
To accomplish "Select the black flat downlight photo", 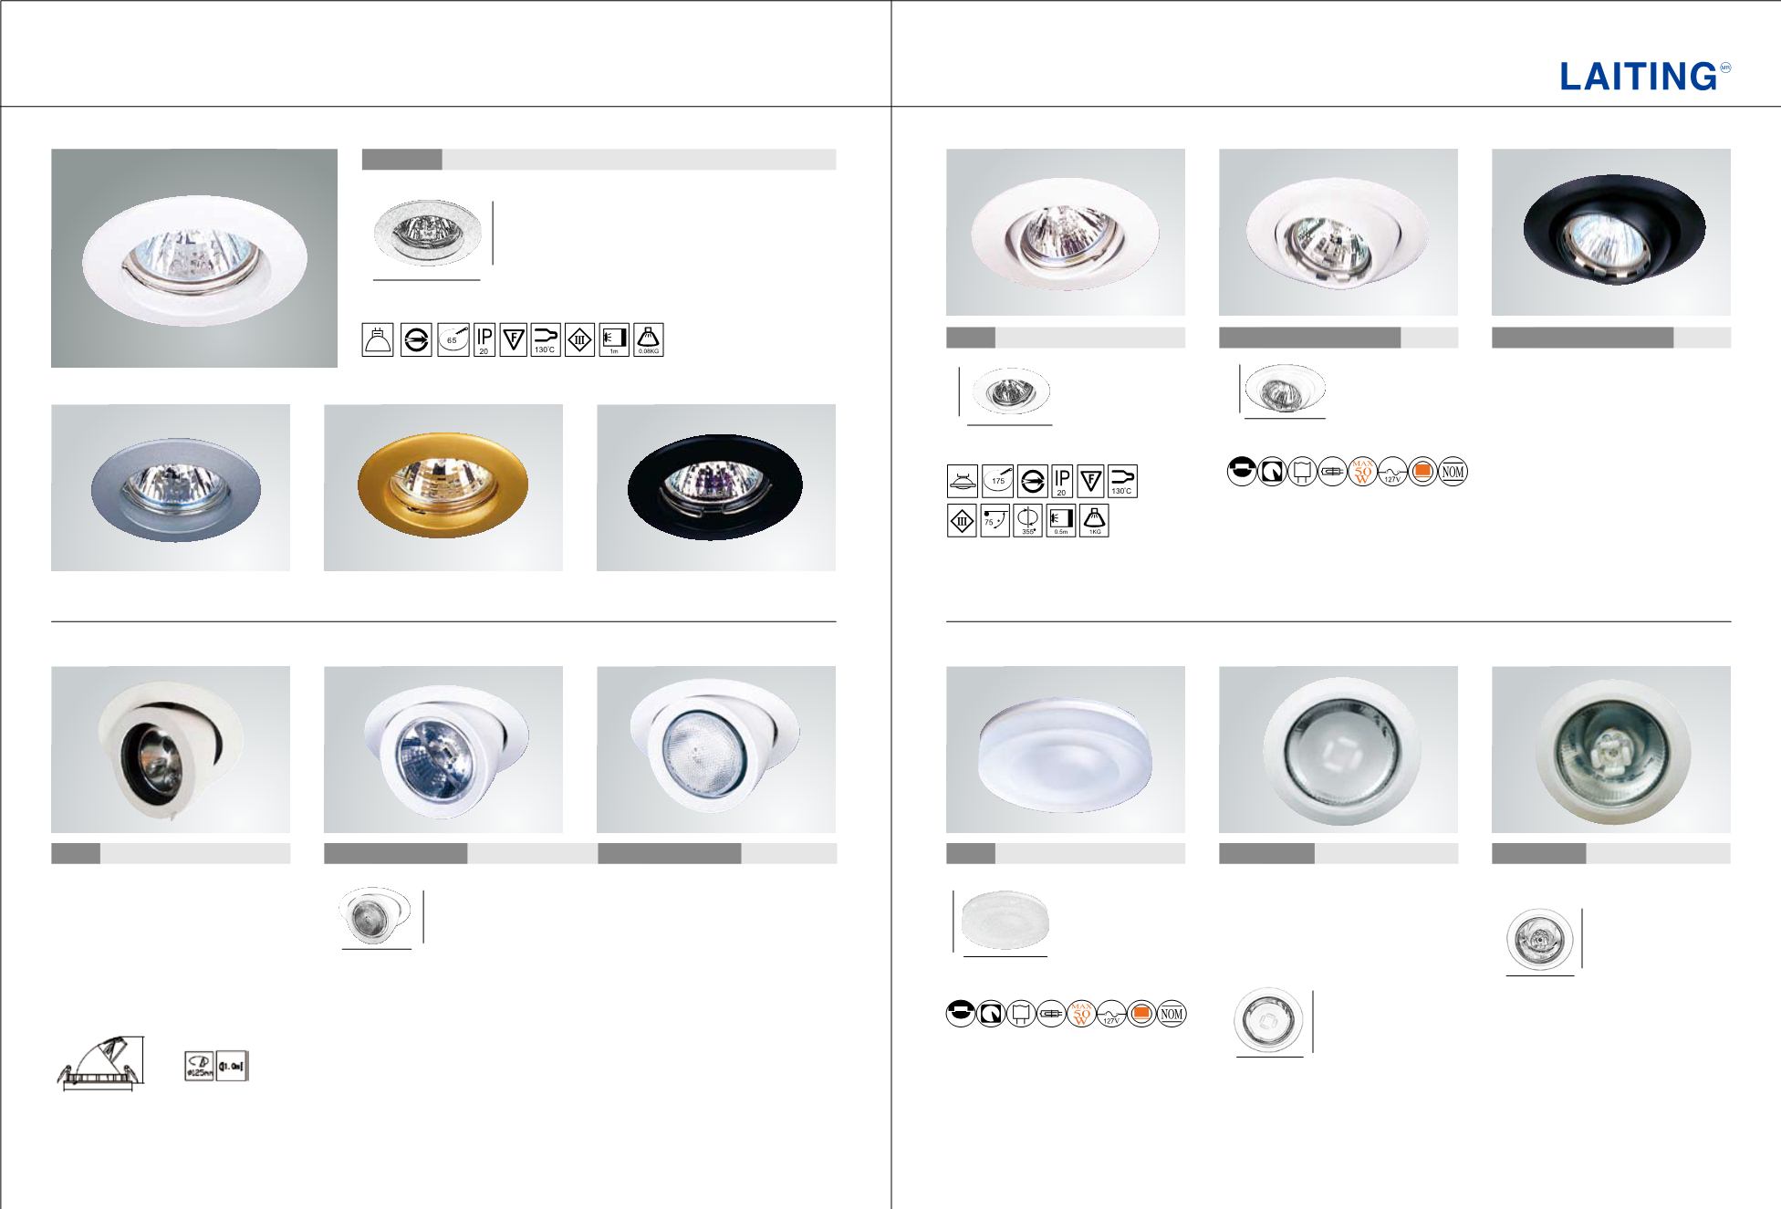I will coord(716,487).
